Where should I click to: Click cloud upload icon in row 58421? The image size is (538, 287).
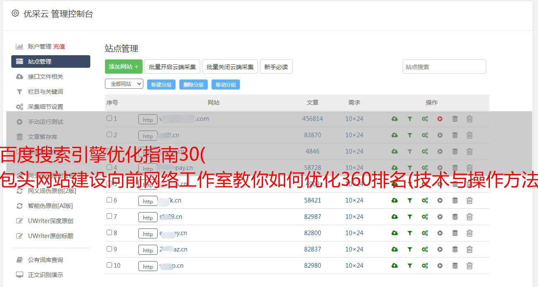[395, 200]
